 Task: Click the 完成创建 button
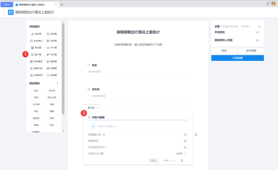pos(237,58)
